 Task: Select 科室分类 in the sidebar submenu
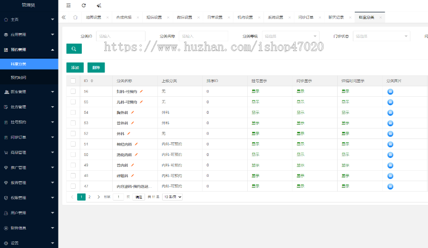point(29,64)
